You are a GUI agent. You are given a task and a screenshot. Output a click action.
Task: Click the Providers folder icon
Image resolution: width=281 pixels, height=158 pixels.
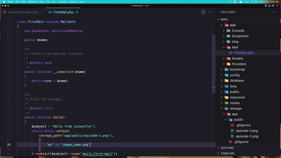[228, 64]
